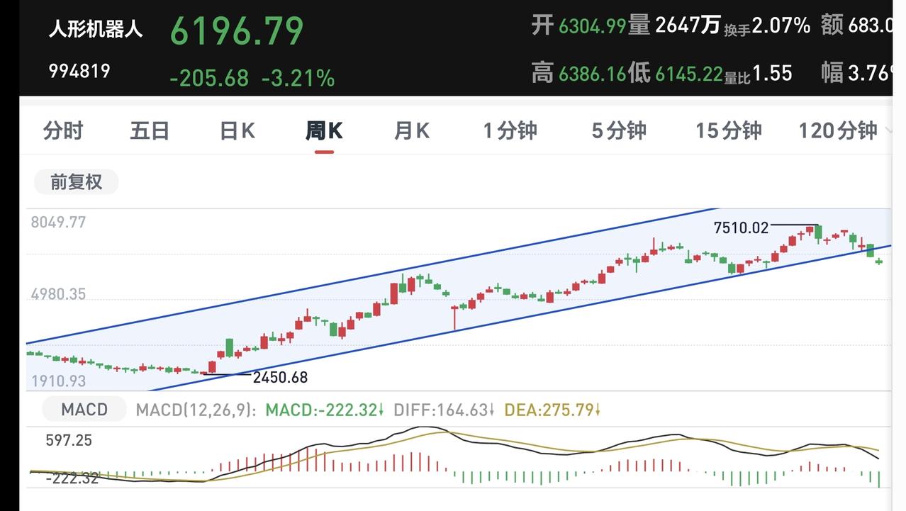Click the 8049.77 axis label
The height and width of the screenshot is (511, 906).
pyautogui.click(x=58, y=222)
